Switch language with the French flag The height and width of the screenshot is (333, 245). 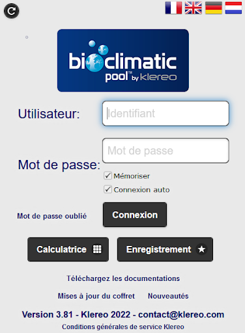[x=173, y=8]
